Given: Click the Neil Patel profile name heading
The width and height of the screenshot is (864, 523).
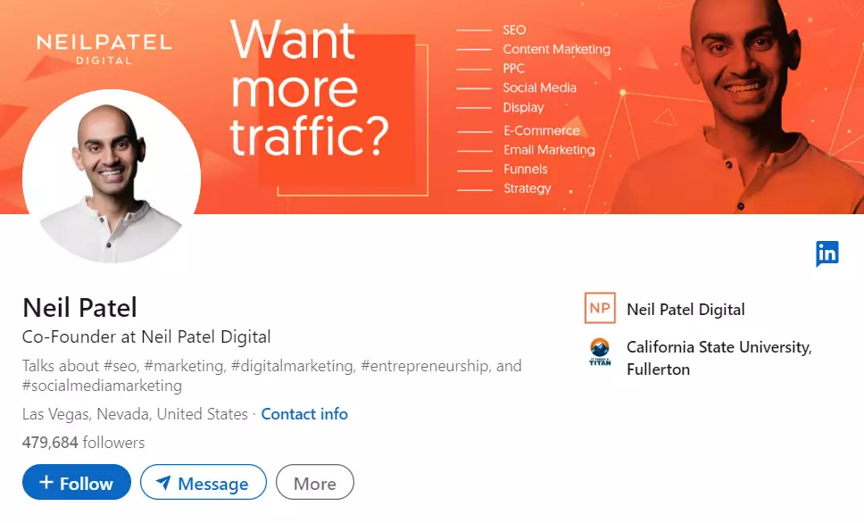Looking at the screenshot, I should point(79,308).
